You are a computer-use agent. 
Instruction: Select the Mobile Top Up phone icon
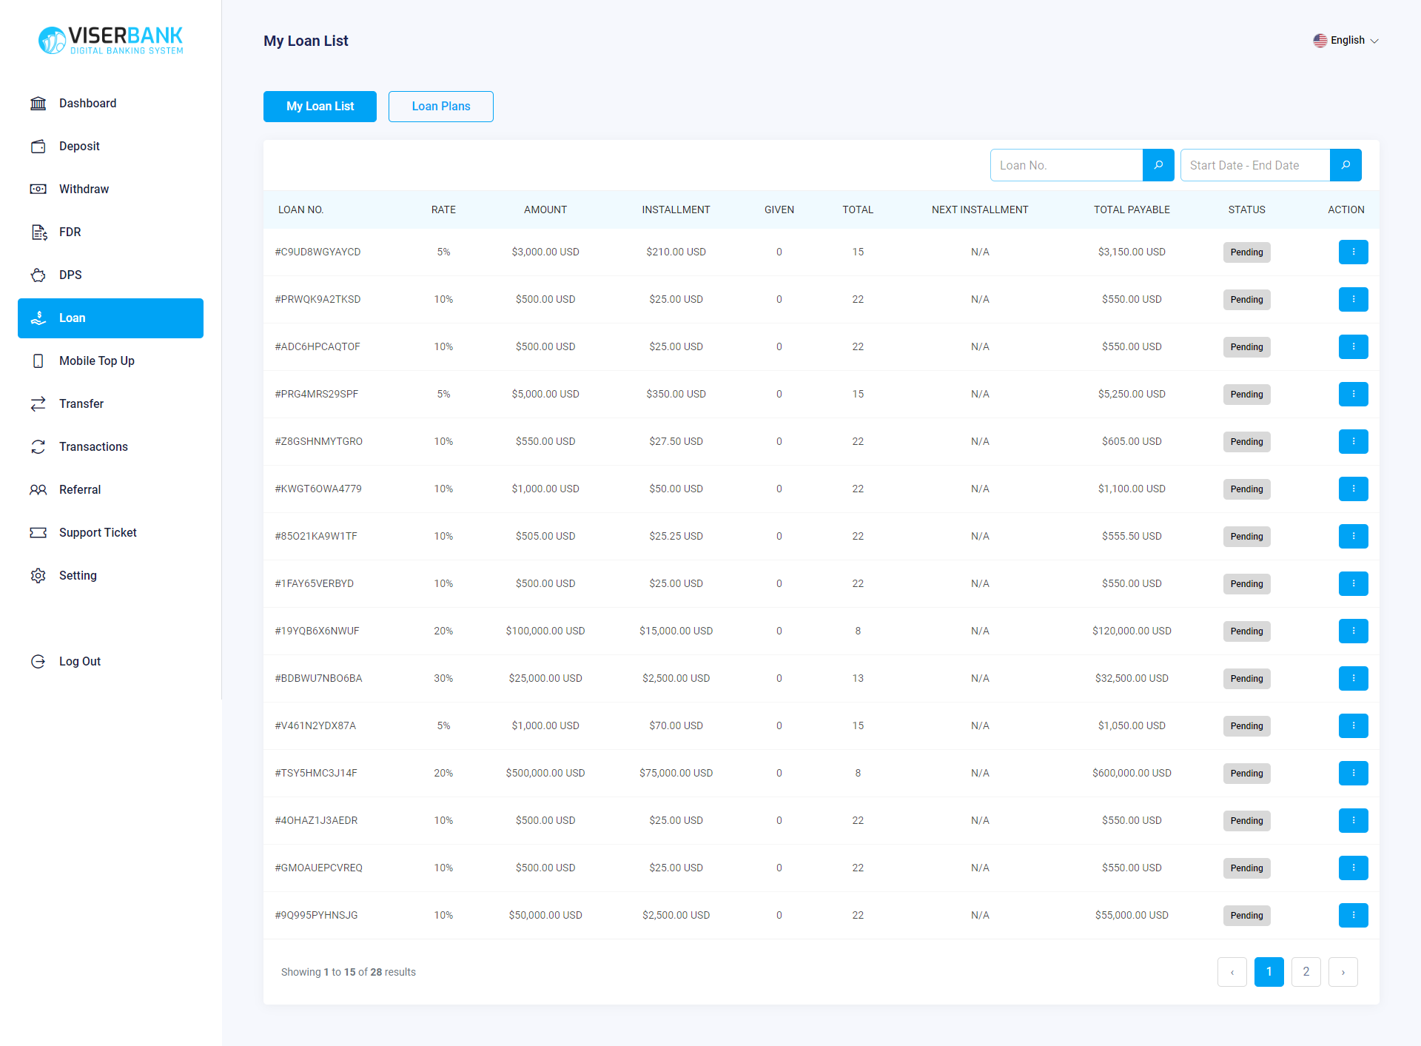pos(38,361)
